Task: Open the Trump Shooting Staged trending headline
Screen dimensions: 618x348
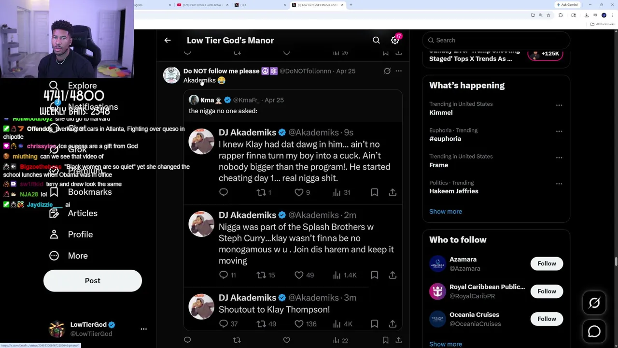Action: [x=474, y=55]
